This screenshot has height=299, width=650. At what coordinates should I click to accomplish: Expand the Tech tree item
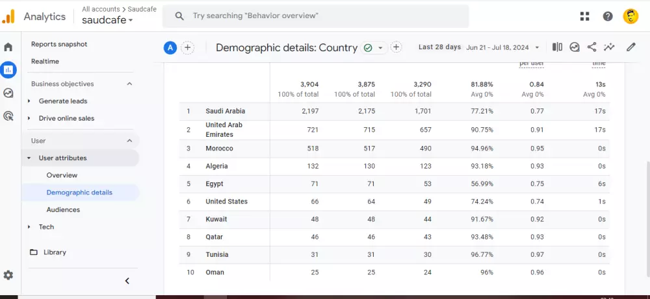tap(29, 227)
